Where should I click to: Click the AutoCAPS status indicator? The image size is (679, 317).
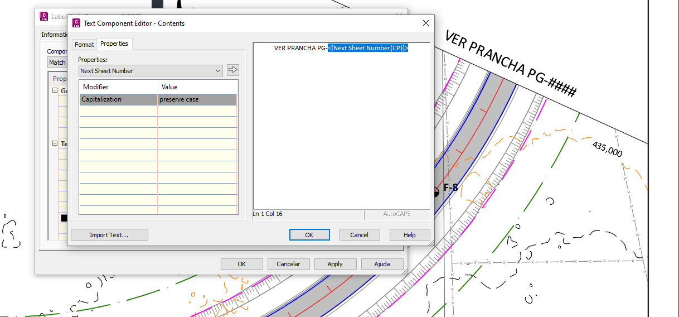click(397, 214)
